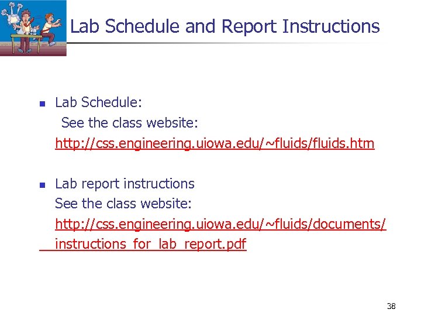
Task: Select the 'Lab report instructions' text
Action: (125, 184)
